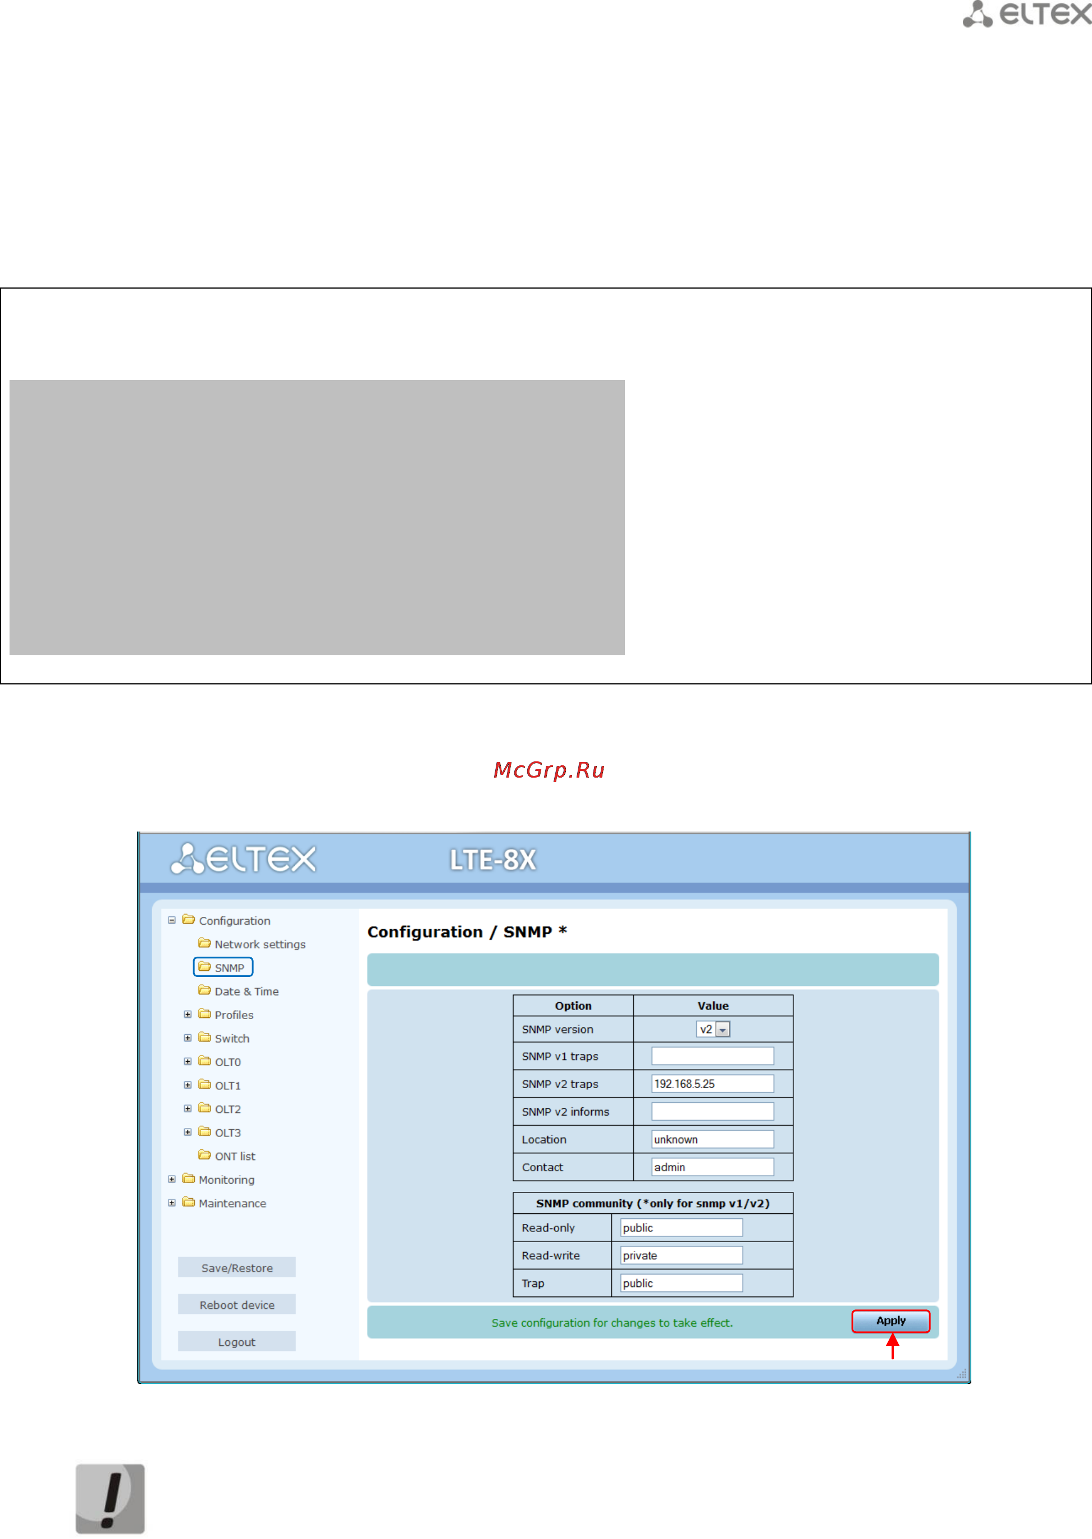Image resolution: width=1092 pixels, height=1539 pixels.
Task: Expand the OLT3 tree node
Action: pos(188,1131)
